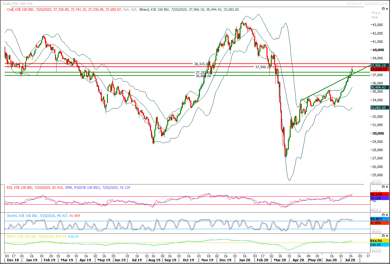Click the Jul 20 month label on time axis
The image size is (390, 264).
click(x=350, y=260)
